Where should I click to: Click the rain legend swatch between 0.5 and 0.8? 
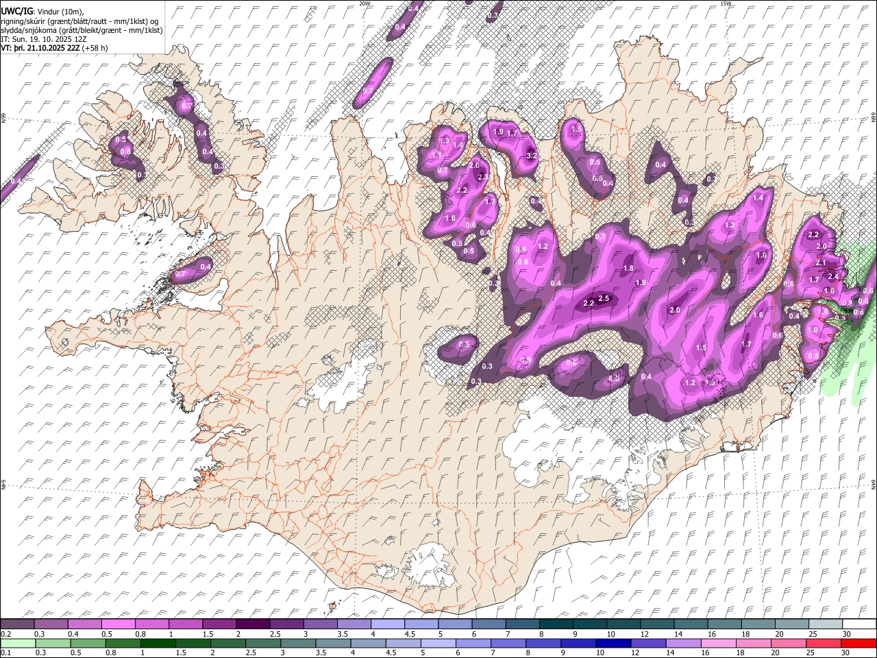[x=88, y=643]
